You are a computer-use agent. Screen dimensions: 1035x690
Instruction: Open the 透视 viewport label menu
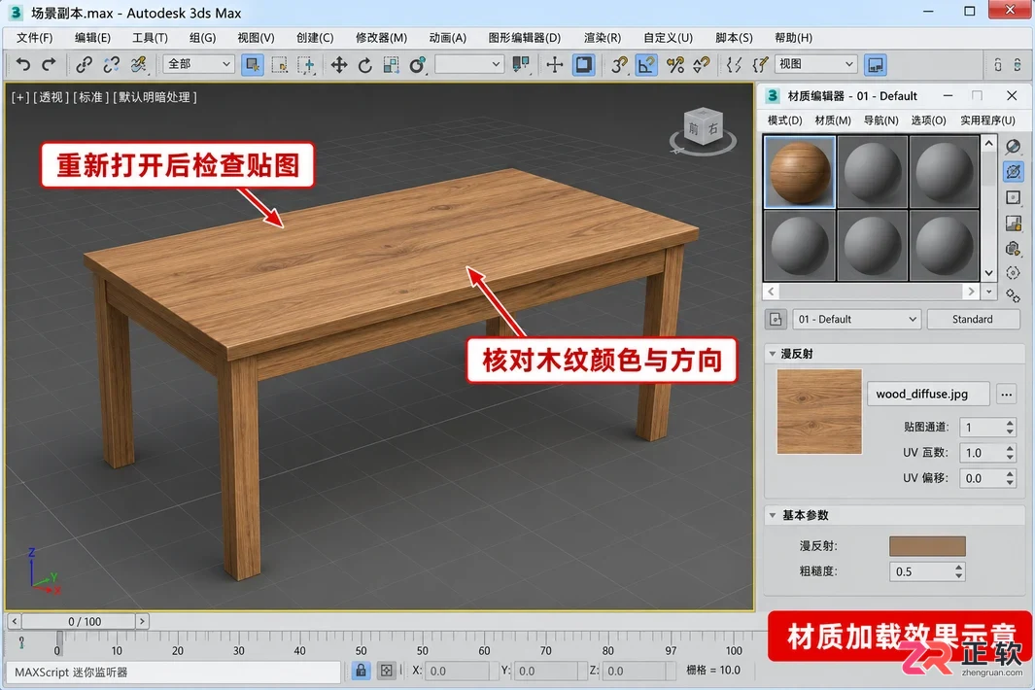pos(51,97)
